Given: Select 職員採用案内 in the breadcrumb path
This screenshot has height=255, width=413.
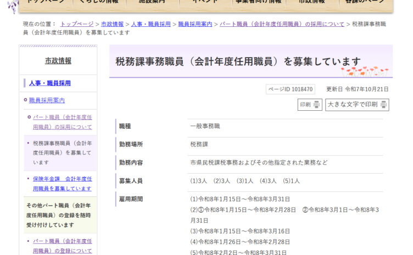Looking at the screenshot, I should pos(195,24).
